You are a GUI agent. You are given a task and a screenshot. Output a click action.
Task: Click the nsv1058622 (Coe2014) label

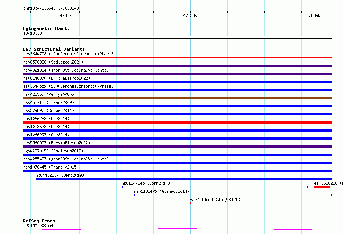pos(46,127)
